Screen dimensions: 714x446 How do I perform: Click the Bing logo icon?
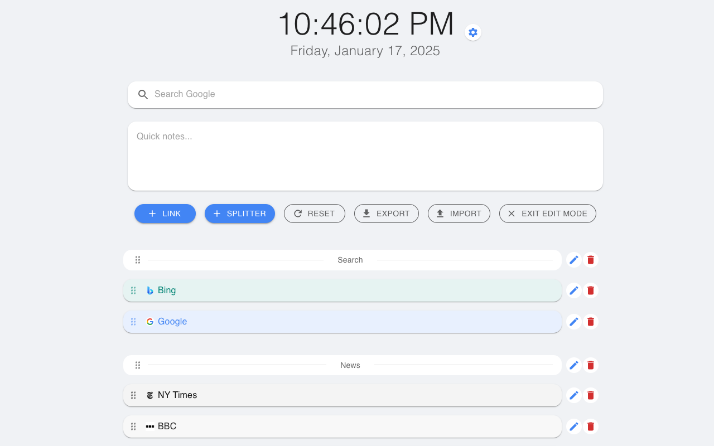pos(149,290)
